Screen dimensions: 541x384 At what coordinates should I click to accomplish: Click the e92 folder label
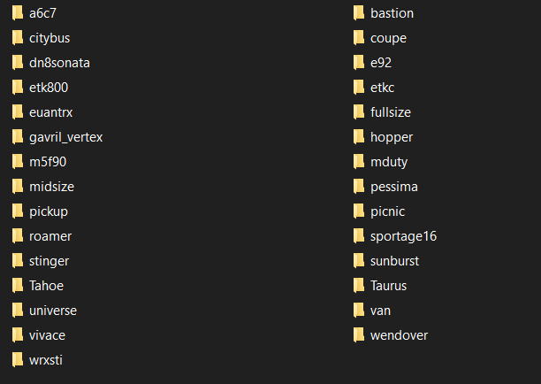[381, 63]
